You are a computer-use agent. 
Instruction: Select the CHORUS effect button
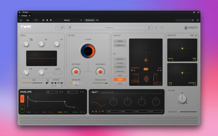(x=120, y=63)
